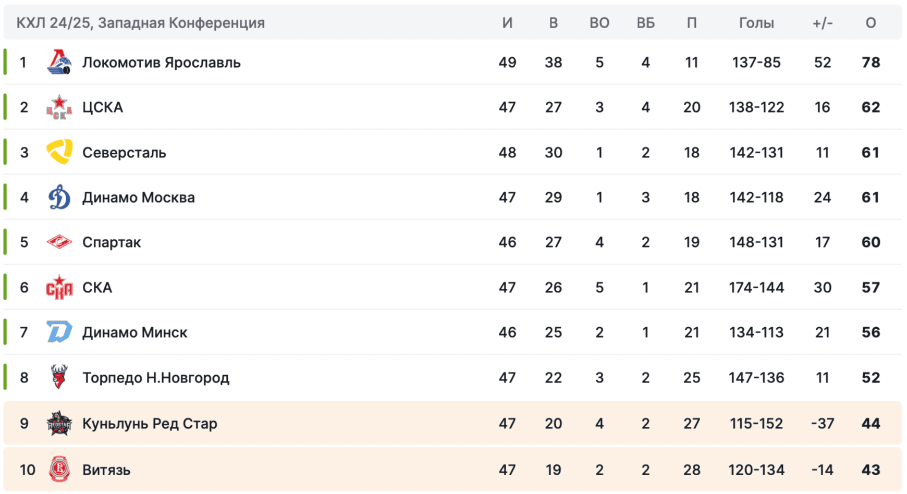
Task: Click the CSKA red star logo
Action: click(59, 107)
